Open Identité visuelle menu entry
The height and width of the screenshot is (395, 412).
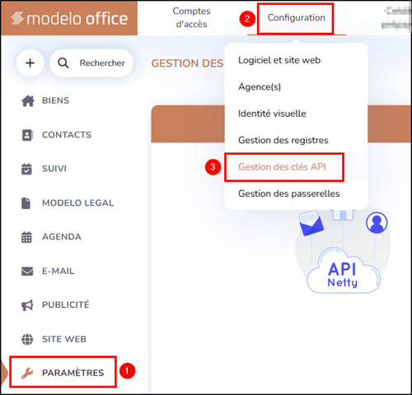click(272, 114)
